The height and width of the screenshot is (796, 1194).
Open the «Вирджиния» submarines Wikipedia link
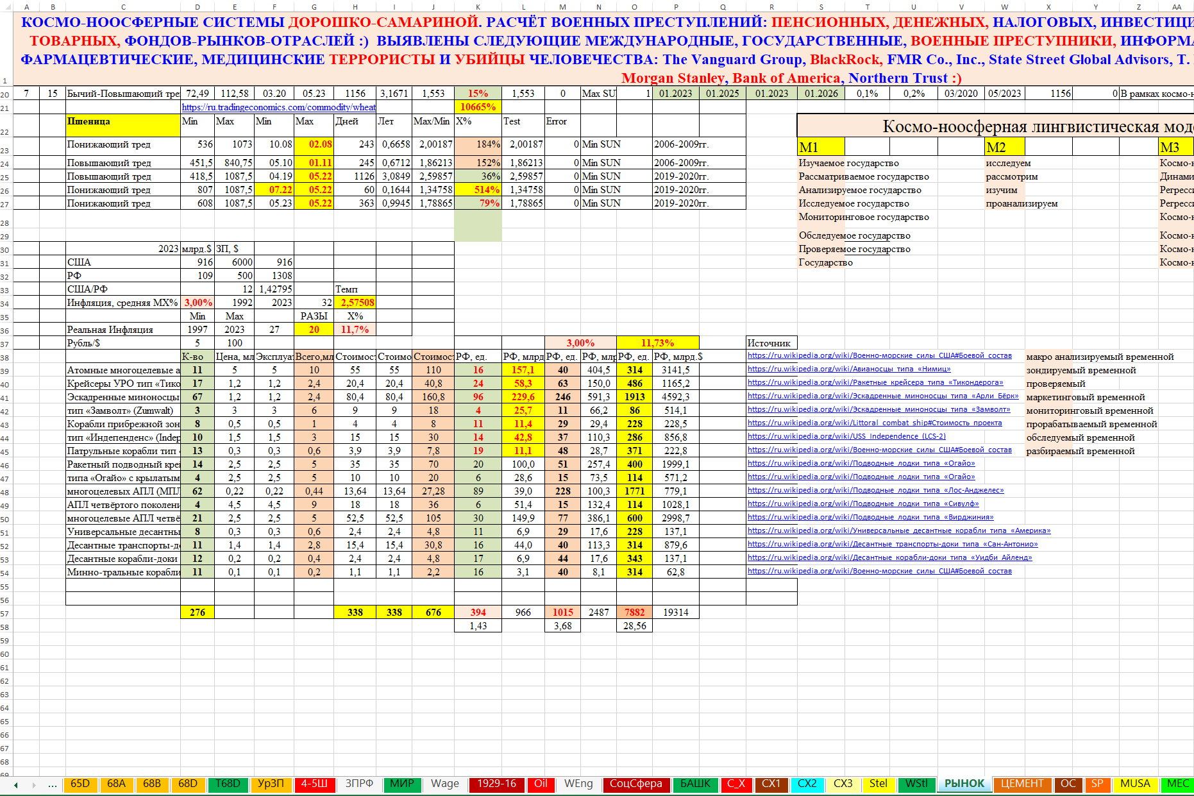click(870, 517)
